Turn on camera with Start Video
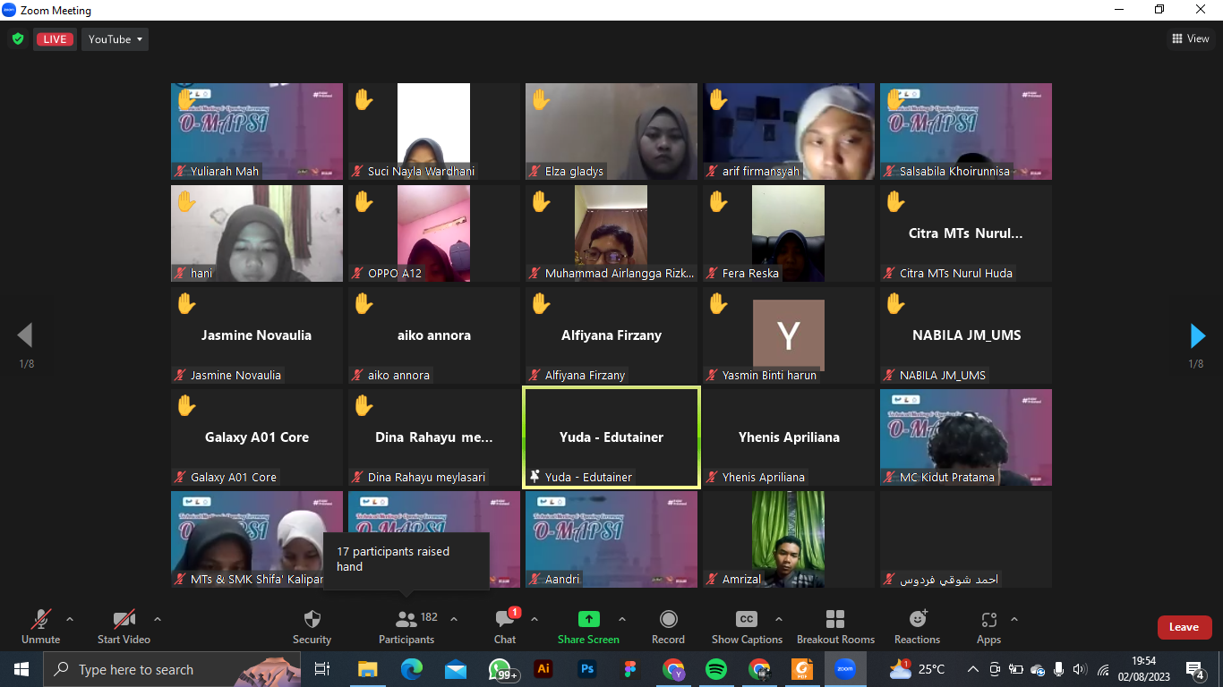This screenshot has width=1223, height=687. click(124, 626)
